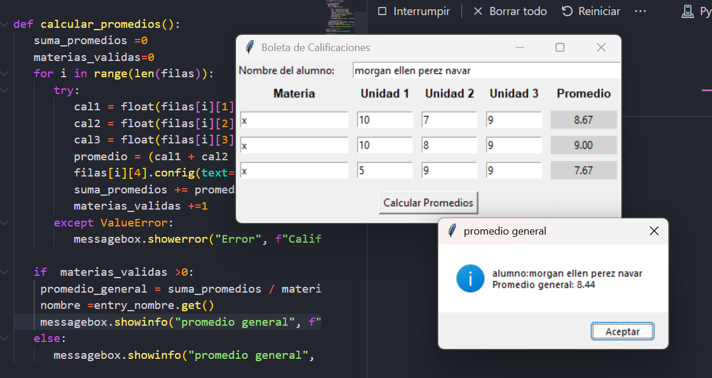
Task: Click the blue information icon in dialog
Action: click(x=470, y=279)
